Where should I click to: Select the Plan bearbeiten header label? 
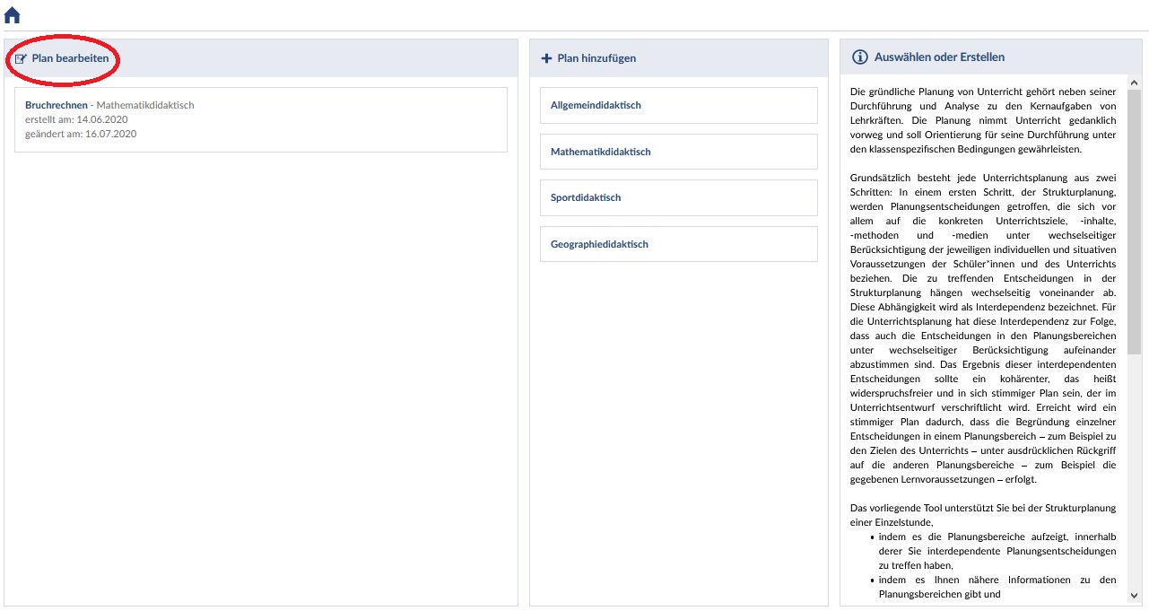pos(70,58)
